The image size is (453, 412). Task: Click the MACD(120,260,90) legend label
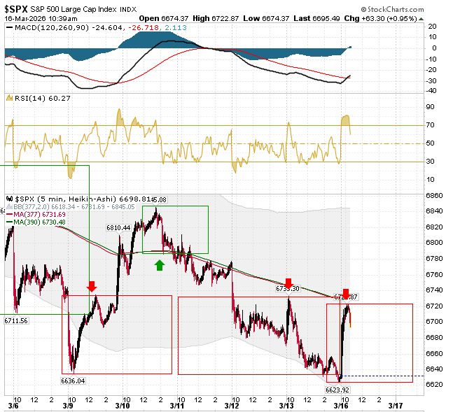(52, 28)
